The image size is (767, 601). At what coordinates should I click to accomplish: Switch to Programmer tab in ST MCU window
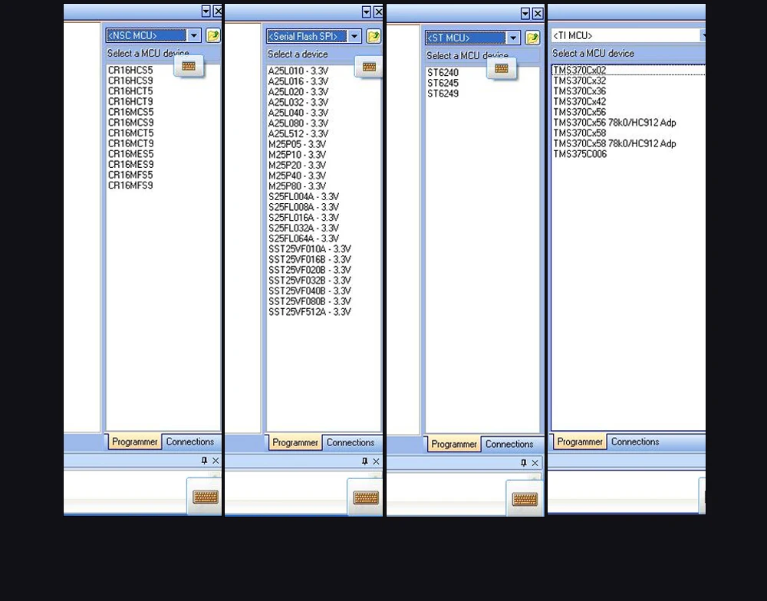click(454, 444)
